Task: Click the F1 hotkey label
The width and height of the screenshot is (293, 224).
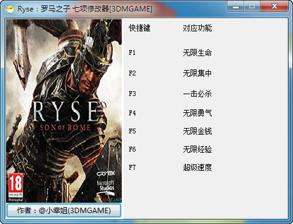Action: [132, 53]
